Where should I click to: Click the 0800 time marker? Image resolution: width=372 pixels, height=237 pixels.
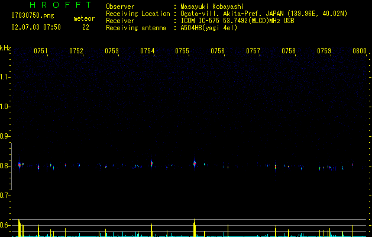pyautogui.click(x=360, y=51)
